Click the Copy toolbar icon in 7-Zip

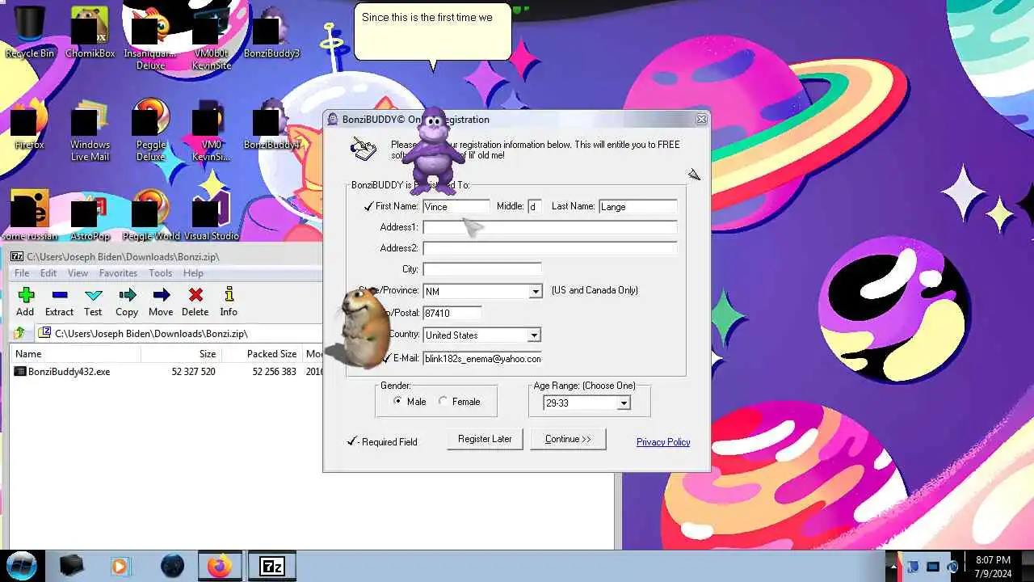[127, 302]
